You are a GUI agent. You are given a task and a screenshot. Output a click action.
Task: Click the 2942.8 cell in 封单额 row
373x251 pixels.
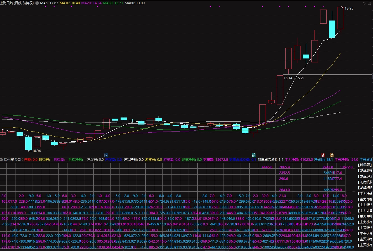[327, 167]
